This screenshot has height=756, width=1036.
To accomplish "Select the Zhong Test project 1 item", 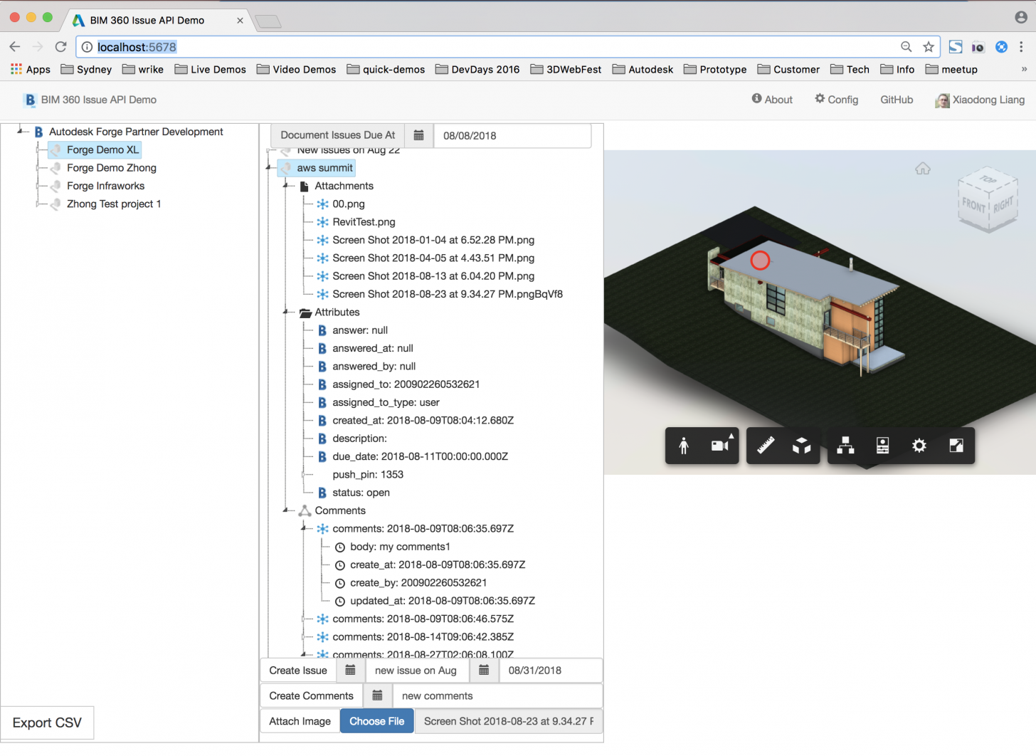I will 114,204.
